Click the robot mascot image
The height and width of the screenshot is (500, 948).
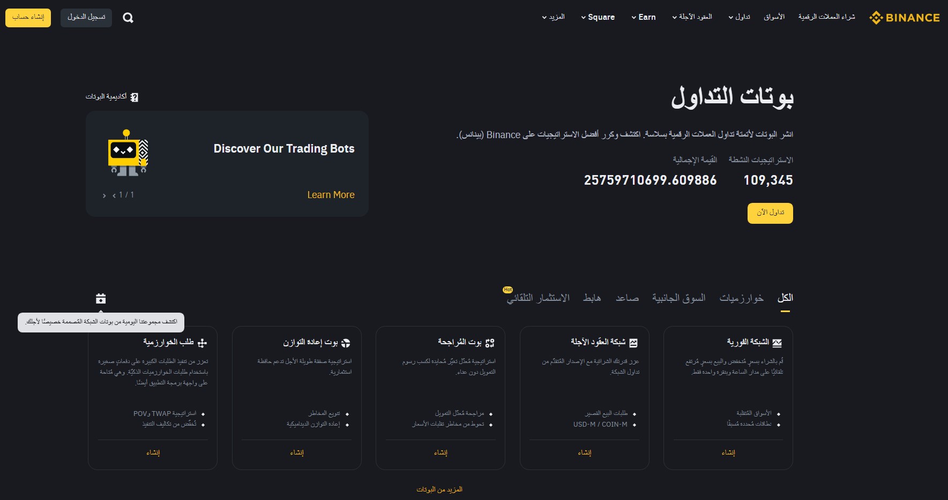click(x=128, y=153)
